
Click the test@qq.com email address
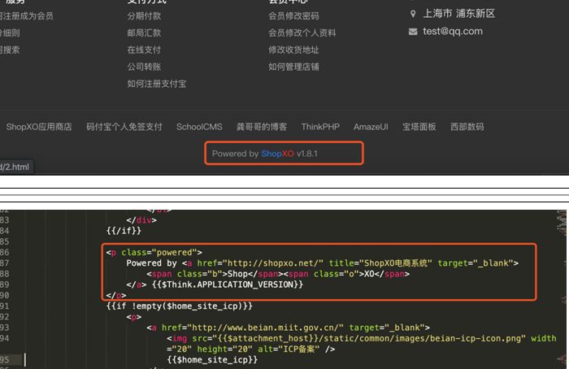coord(453,32)
